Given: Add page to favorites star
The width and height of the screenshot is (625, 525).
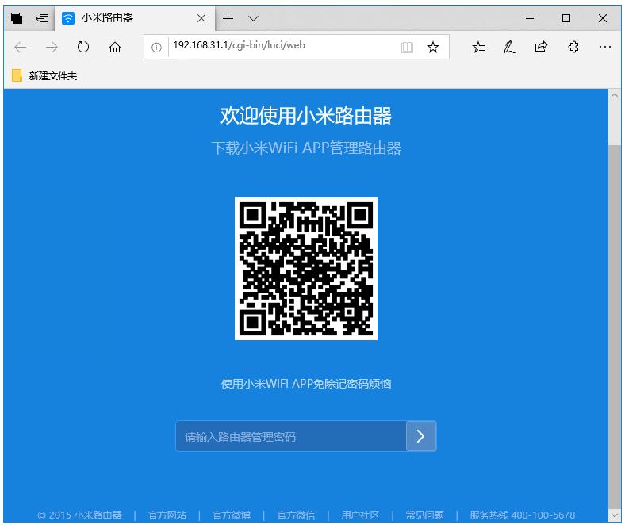Looking at the screenshot, I should tap(433, 47).
